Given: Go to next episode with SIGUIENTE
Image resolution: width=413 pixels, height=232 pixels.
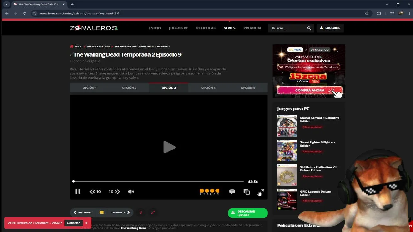Looking at the screenshot, I should tap(121, 212).
